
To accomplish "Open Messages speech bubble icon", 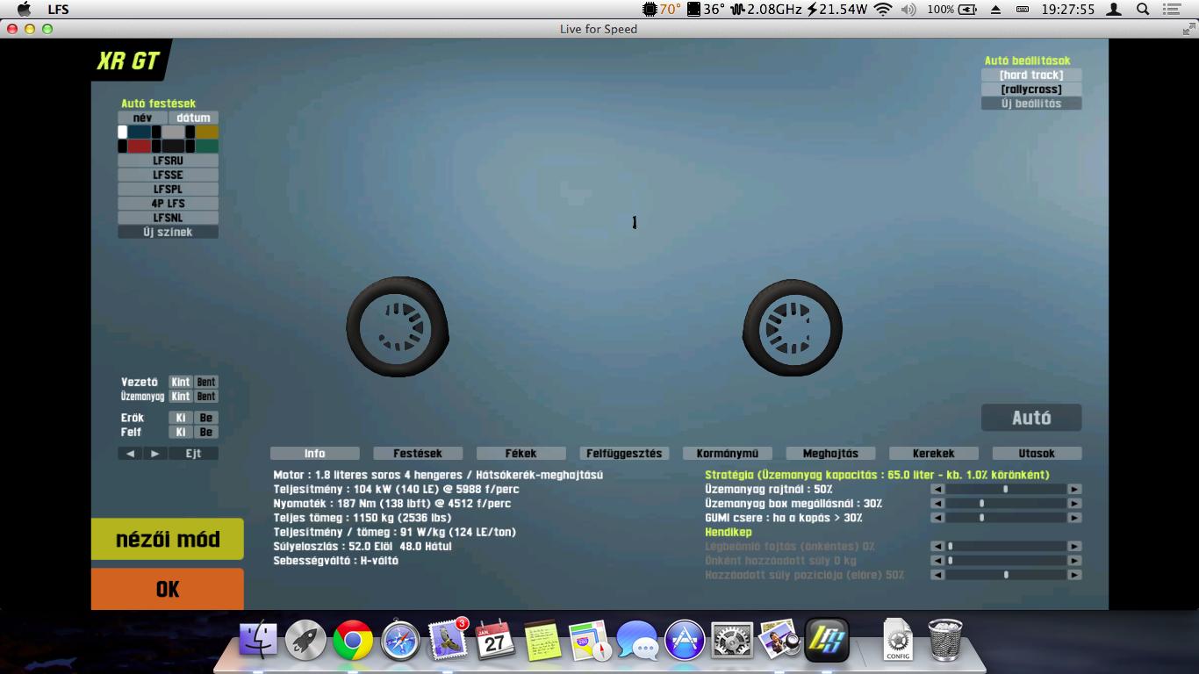I will [x=637, y=640].
